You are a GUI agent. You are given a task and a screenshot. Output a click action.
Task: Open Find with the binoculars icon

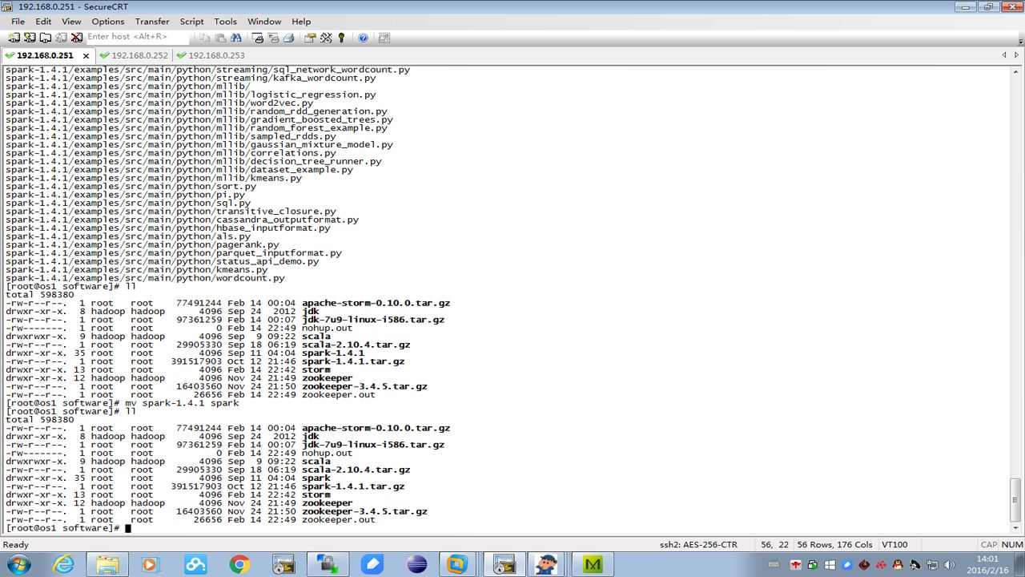236,38
